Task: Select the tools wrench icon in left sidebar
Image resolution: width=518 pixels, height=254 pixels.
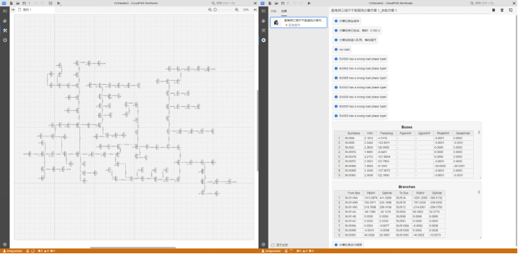Action: [5, 30]
